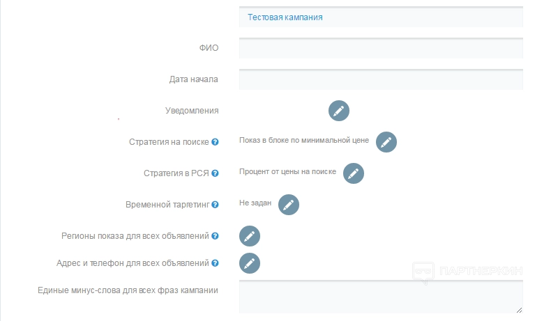The height and width of the screenshot is (321, 558).
Task: Show help for Стратегия на поиске
Action: (215, 142)
